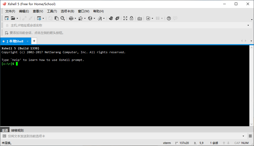Viewport: 254px width, 146px height.
Task: Open the 选项卡(B) menu
Action: coord(67,11)
